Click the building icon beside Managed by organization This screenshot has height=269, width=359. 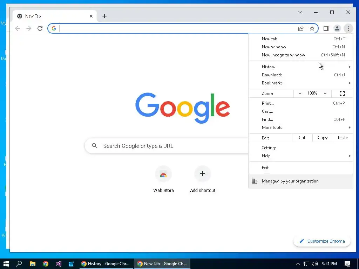coord(255,181)
